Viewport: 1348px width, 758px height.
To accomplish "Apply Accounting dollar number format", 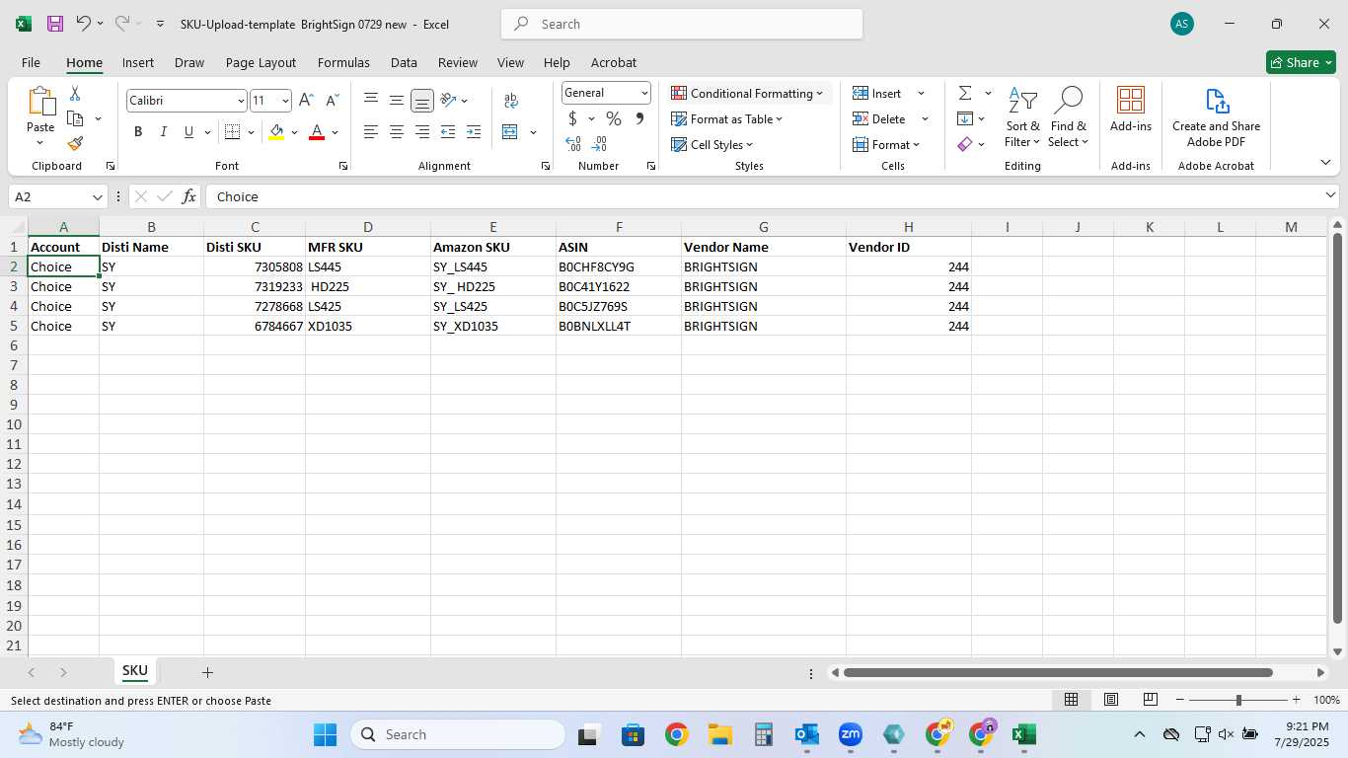I will [572, 118].
